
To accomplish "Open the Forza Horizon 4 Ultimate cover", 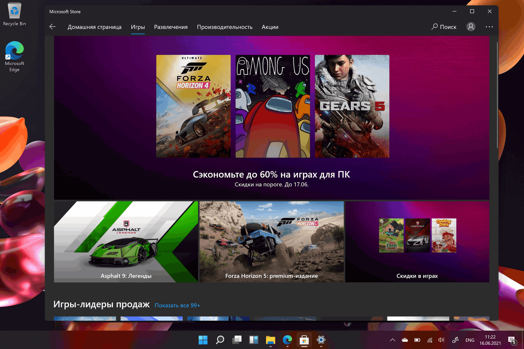I will click(194, 106).
